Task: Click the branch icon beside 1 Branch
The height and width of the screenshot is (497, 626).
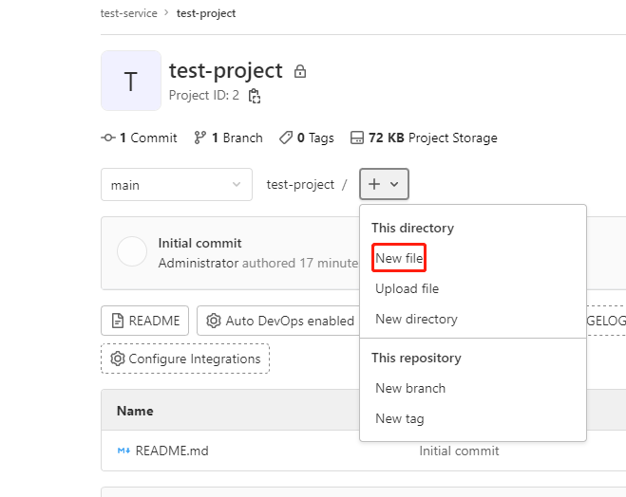Action: coord(200,138)
